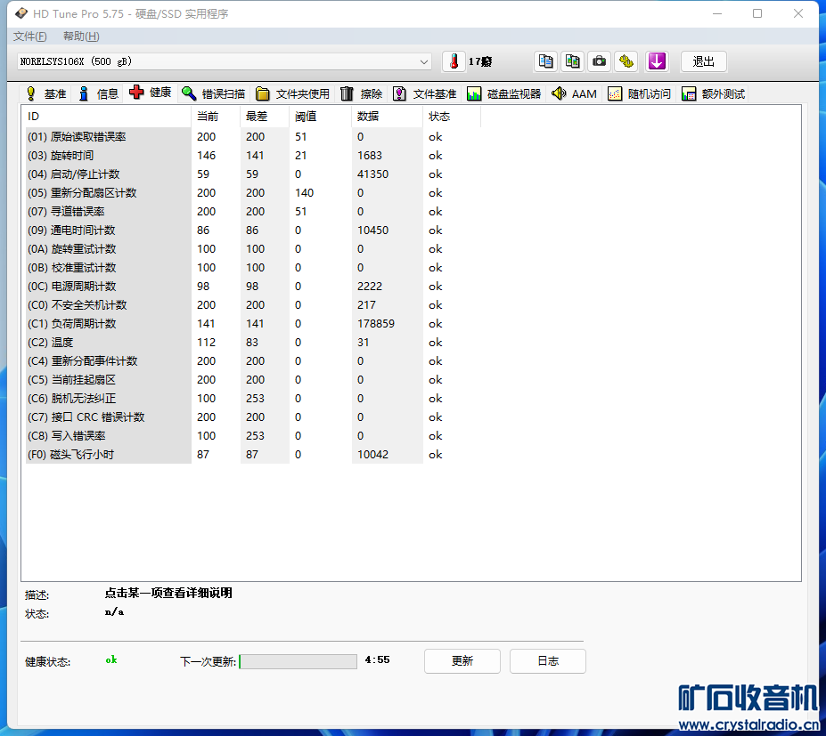Click the icon of 额外测试 tab

pos(689,93)
